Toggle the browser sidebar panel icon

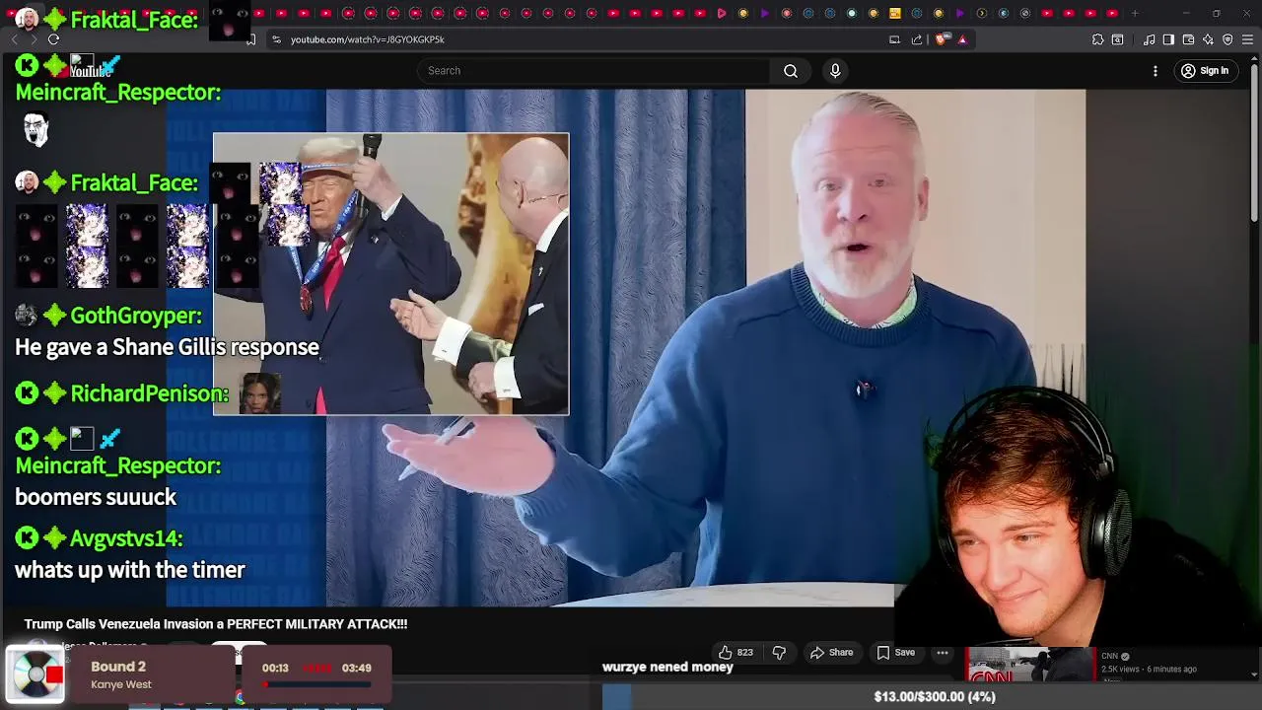coord(1168,39)
